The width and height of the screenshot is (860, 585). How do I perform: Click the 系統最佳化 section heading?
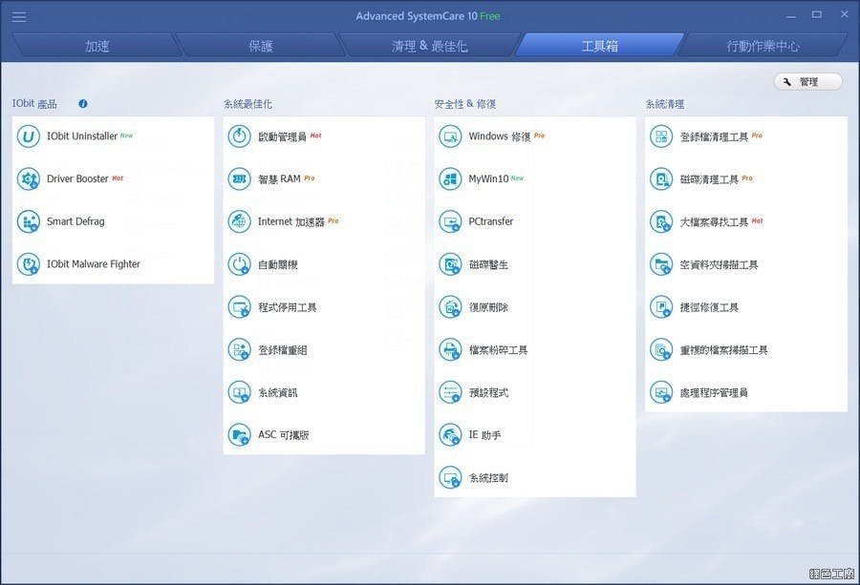coord(247,103)
